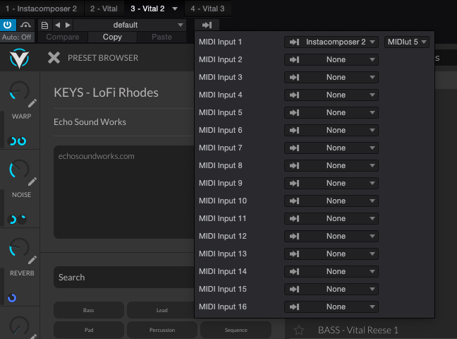Screen dimensions: 457x339
Task: Edit the NOISE macro pencil icon
Action: [32, 182]
